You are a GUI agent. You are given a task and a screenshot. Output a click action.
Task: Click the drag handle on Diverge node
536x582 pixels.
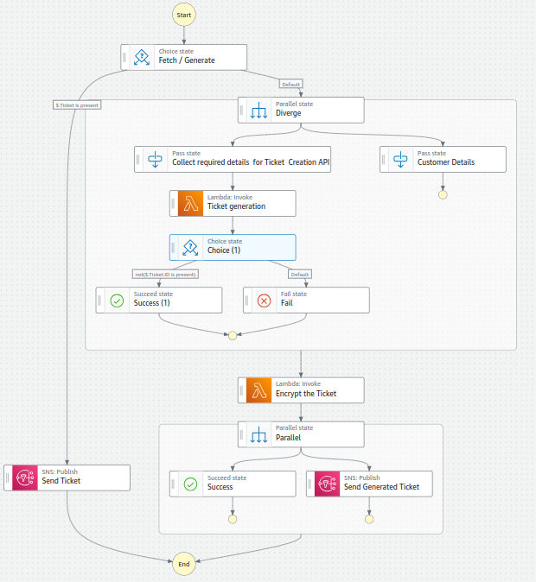click(x=241, y=111)
